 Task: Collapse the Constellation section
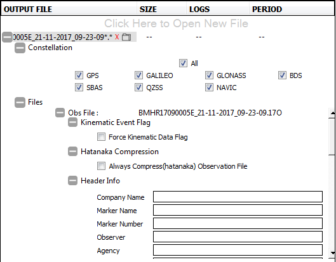[20, 48]
